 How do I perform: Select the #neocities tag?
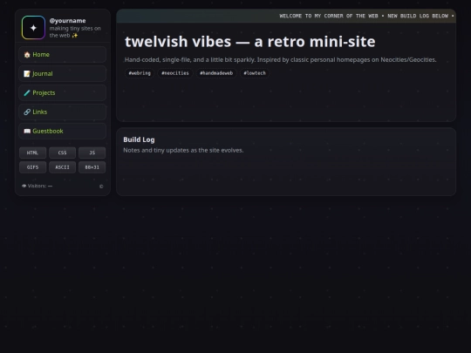175,73
